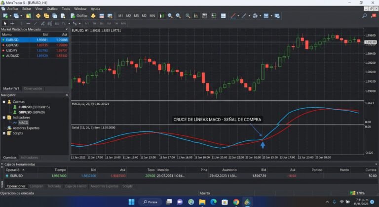Switch to MN timeframe
The width and height of the screenshot is (379, 207).
point(152,16)
